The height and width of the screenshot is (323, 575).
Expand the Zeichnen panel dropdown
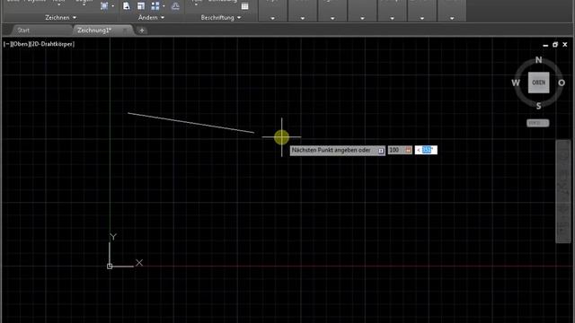point(61,18)
